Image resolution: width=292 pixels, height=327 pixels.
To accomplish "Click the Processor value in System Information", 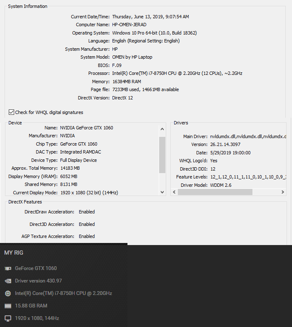I will (177, 73).
